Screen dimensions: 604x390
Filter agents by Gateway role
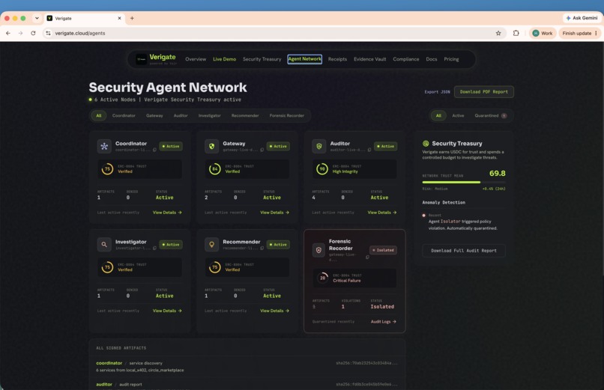point(154,115)
